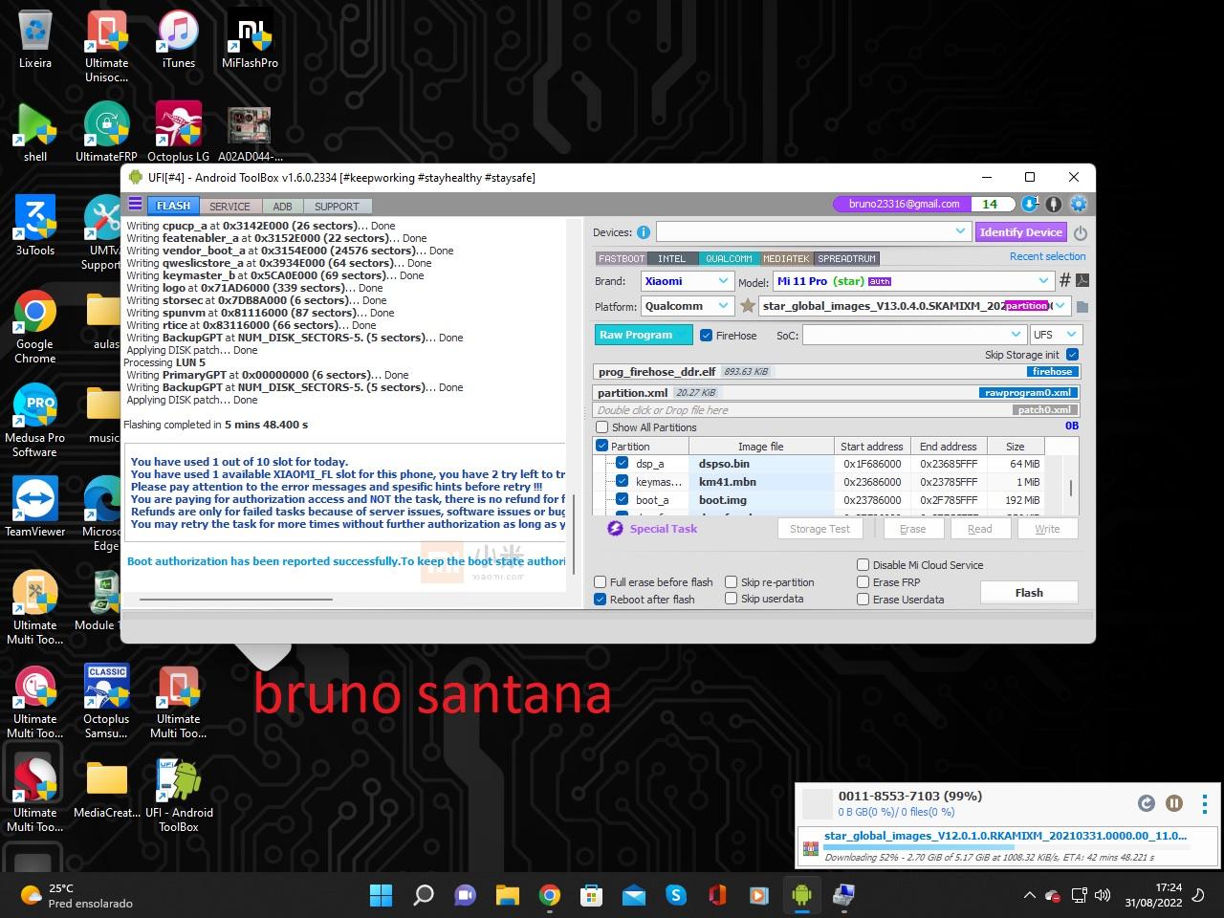Select the FASTBOOT platform tab
The width and height of the screenshot is (1224, 918).
tap(621, 258)
